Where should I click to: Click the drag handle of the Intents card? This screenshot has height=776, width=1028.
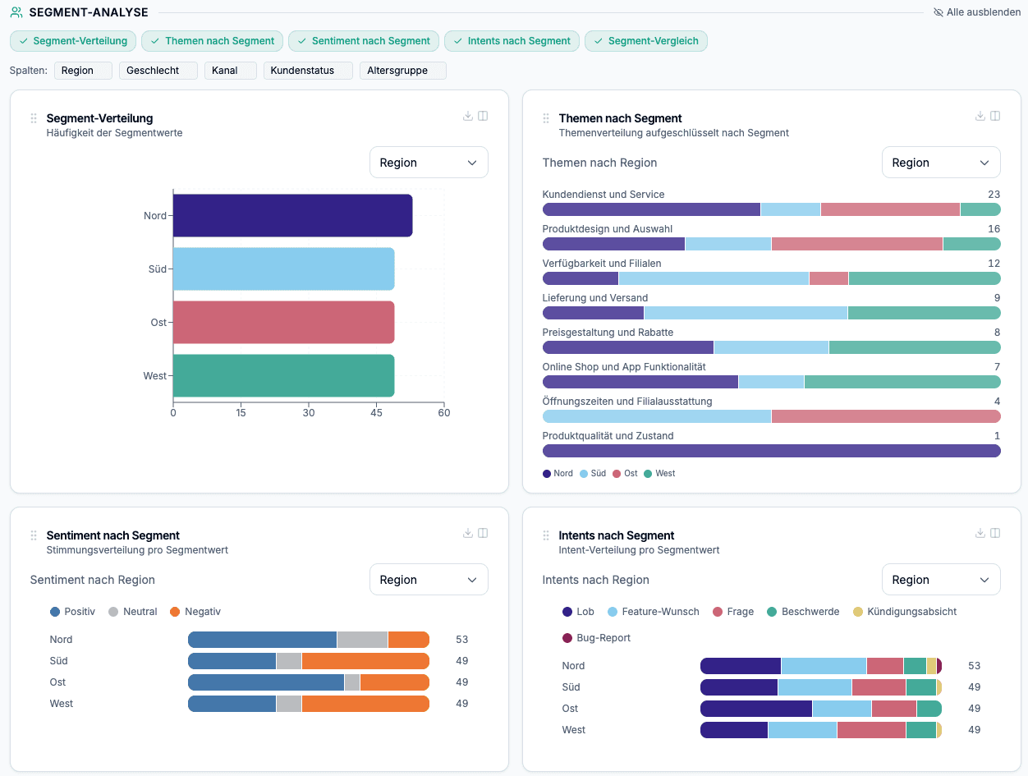pyautogui.click(x=545, y=535)
